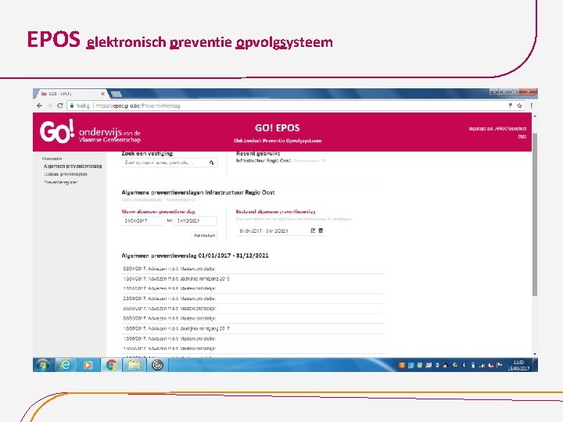Open the Windows Start menu
The height and width of the screenshot is (422, 563).
pyautogui.click(x=43, y=365)
